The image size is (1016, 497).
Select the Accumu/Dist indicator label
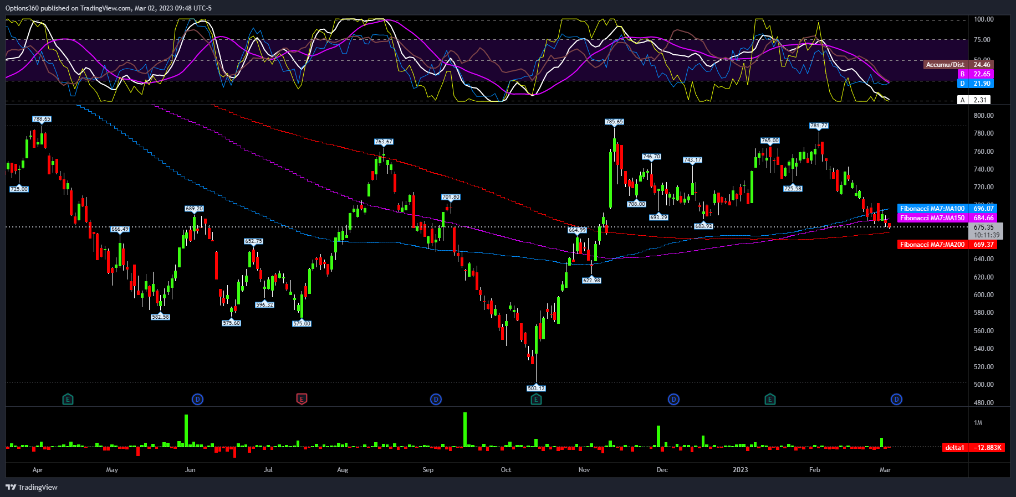(946, 65)
